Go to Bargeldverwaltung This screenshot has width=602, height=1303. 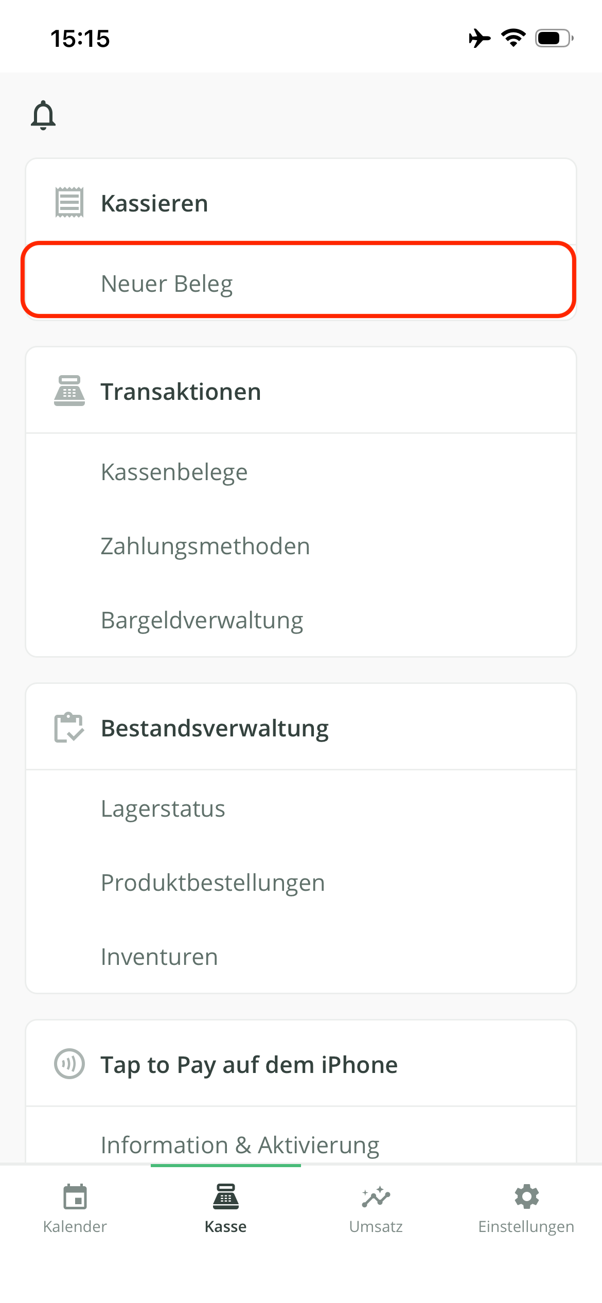(x=301, y=620)
